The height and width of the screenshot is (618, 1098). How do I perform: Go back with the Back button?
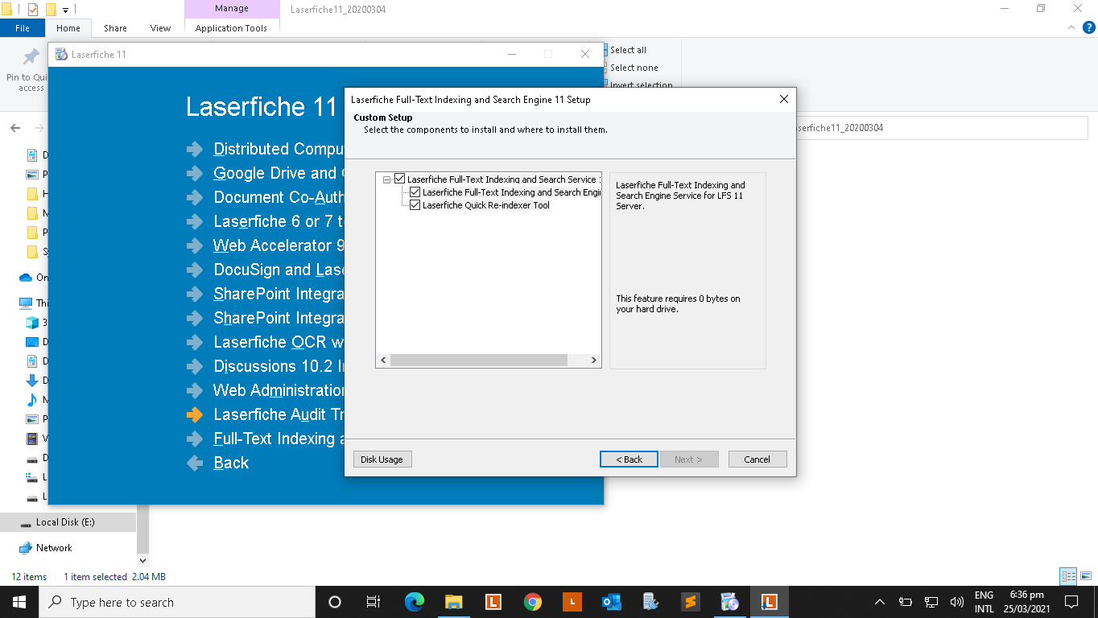tap(629, 459)
